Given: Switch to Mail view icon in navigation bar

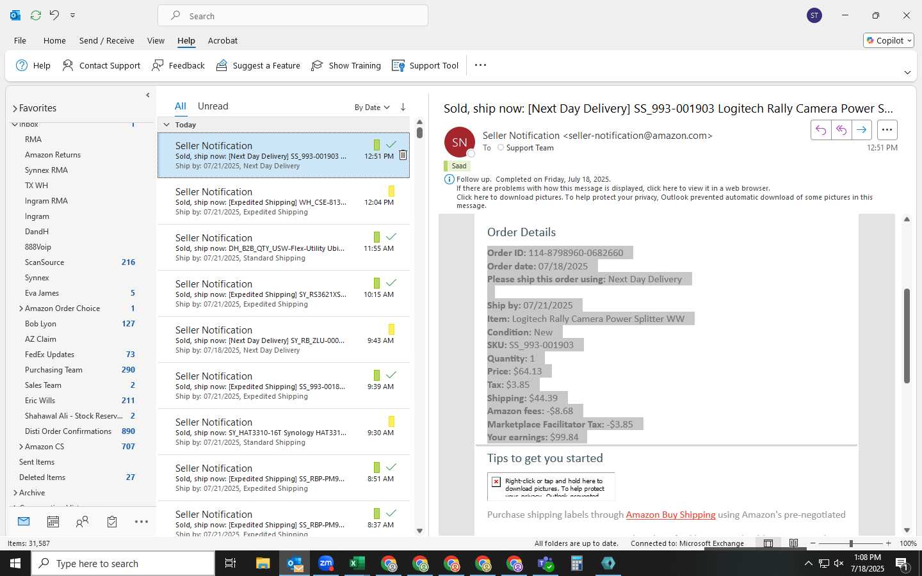Looking at the screenshot, I should tap(24, 522).
